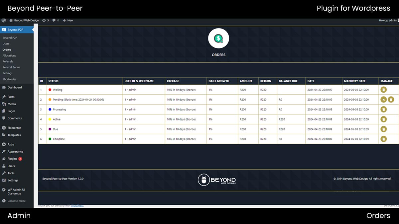The image size is (399, 224).
Task: Go to Referral Bonus submenu page
Action: click(11, 67)
